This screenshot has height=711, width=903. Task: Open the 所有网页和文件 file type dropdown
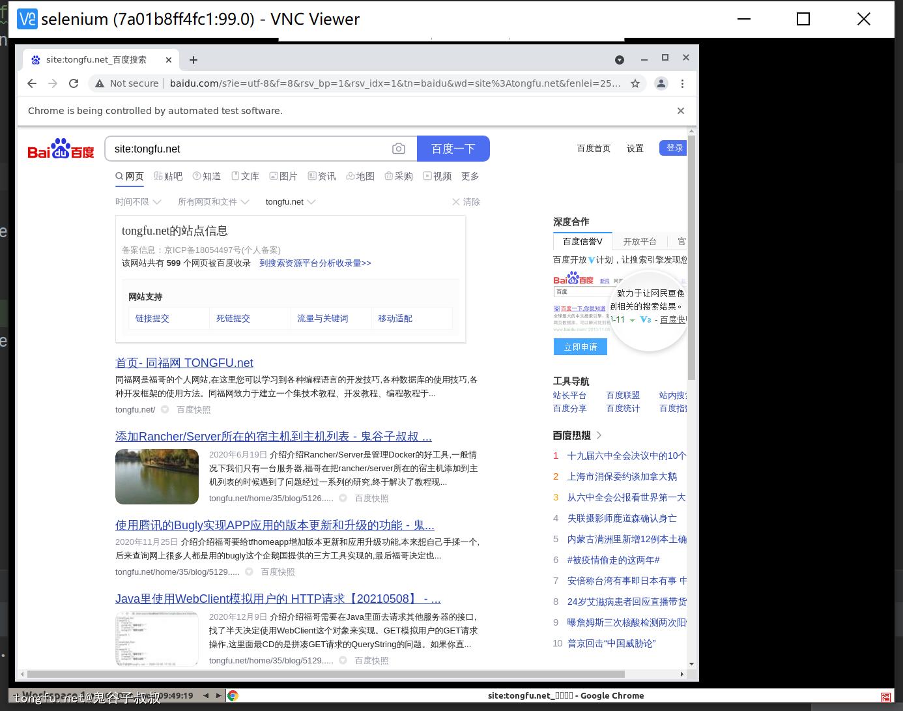(213, 202)
